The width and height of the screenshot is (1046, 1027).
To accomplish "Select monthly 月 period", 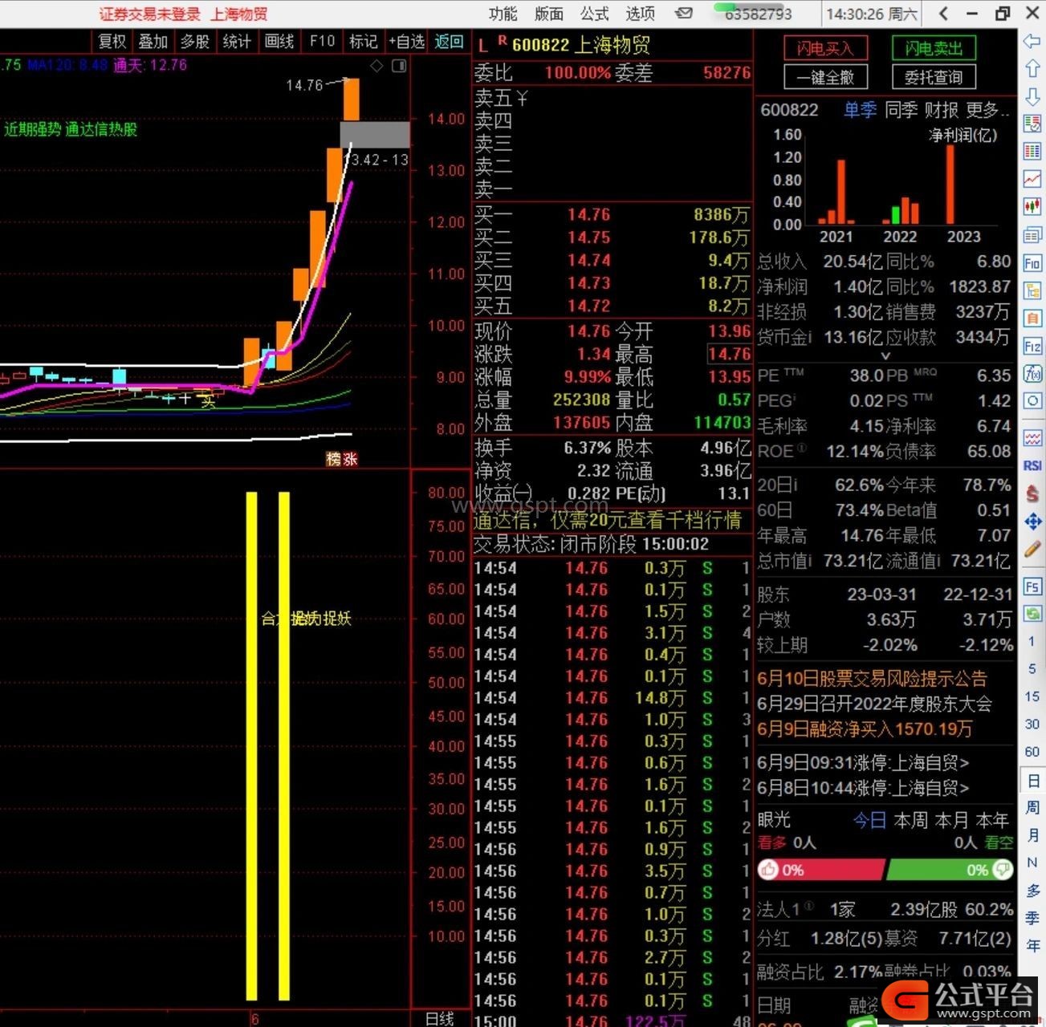I will coord(1032,835).
